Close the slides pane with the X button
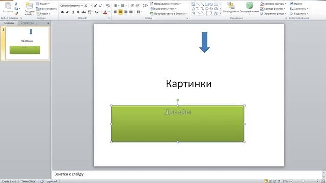326x183 pixels. coord(48,23)
